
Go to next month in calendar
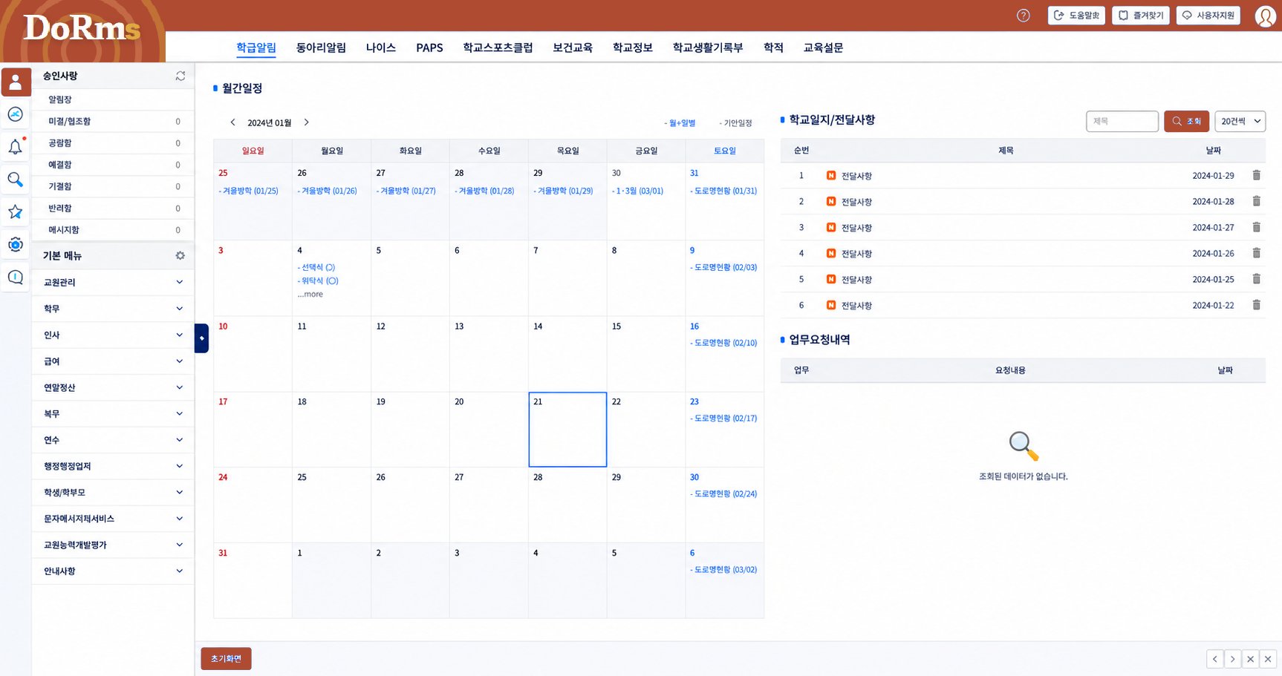point(306,122)
